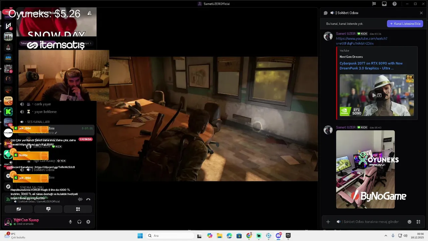Viewport: 428px width, 241px height.
Task: Click the Add a Server plus icon
Action: click(8, 176)
